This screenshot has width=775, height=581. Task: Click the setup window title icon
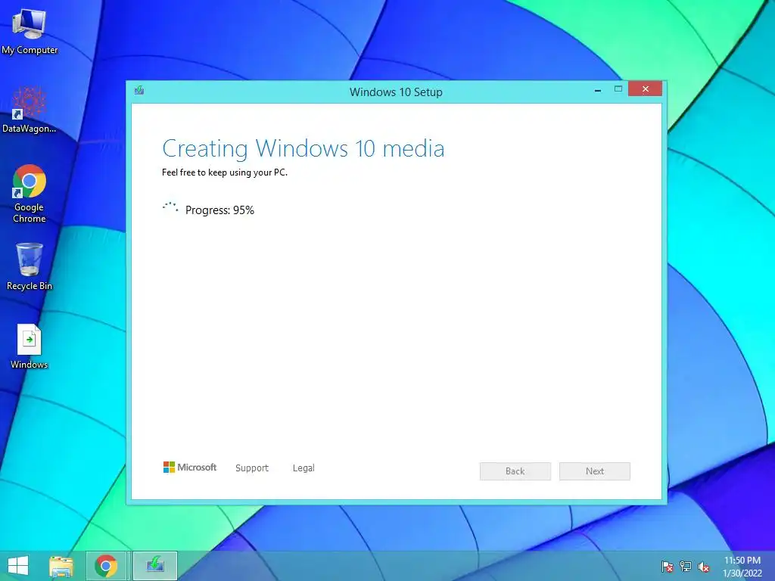[139, 91]
